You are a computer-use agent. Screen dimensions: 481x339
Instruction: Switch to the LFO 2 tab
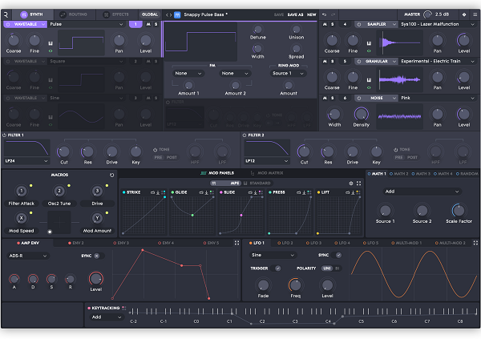[285, 243]
